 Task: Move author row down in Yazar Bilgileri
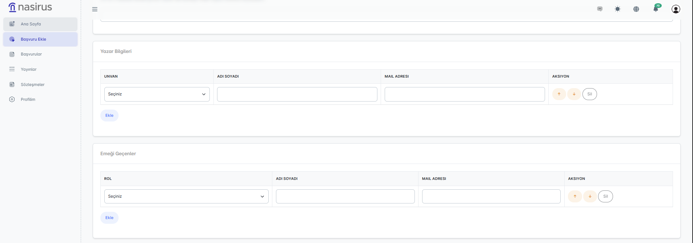pyautogui.click(x=574, y=94)
